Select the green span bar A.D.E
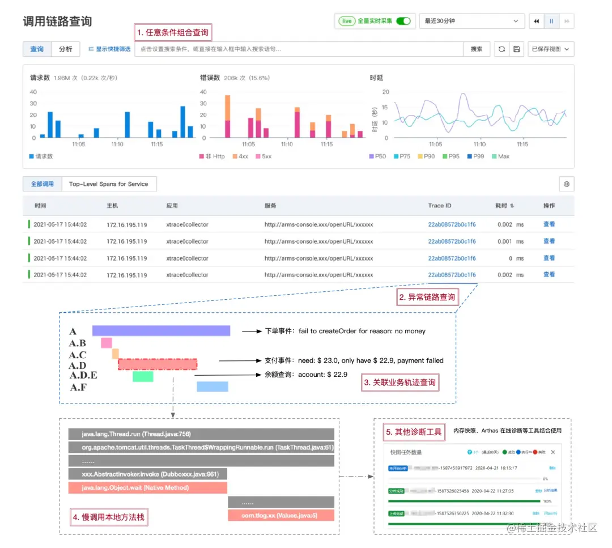 [x=143, y=376]
